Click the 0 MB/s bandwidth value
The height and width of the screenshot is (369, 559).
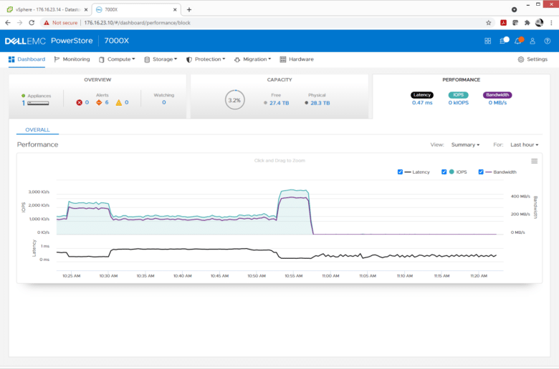(x=497, y=103)
